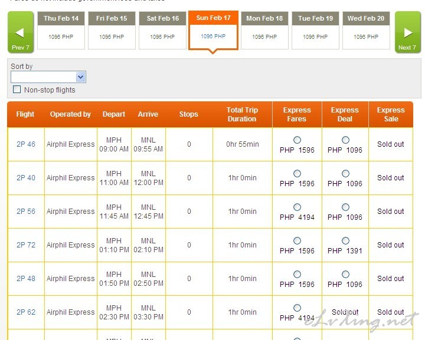Click the Total Trip Duration header
Screen dimensions: 425x340
point(242,114)
